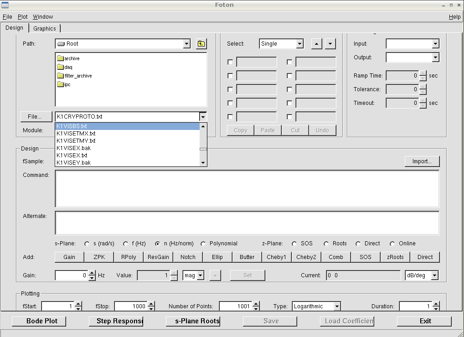
Task: Open the Select Single dropdown
Action: (x=299, y=44)
